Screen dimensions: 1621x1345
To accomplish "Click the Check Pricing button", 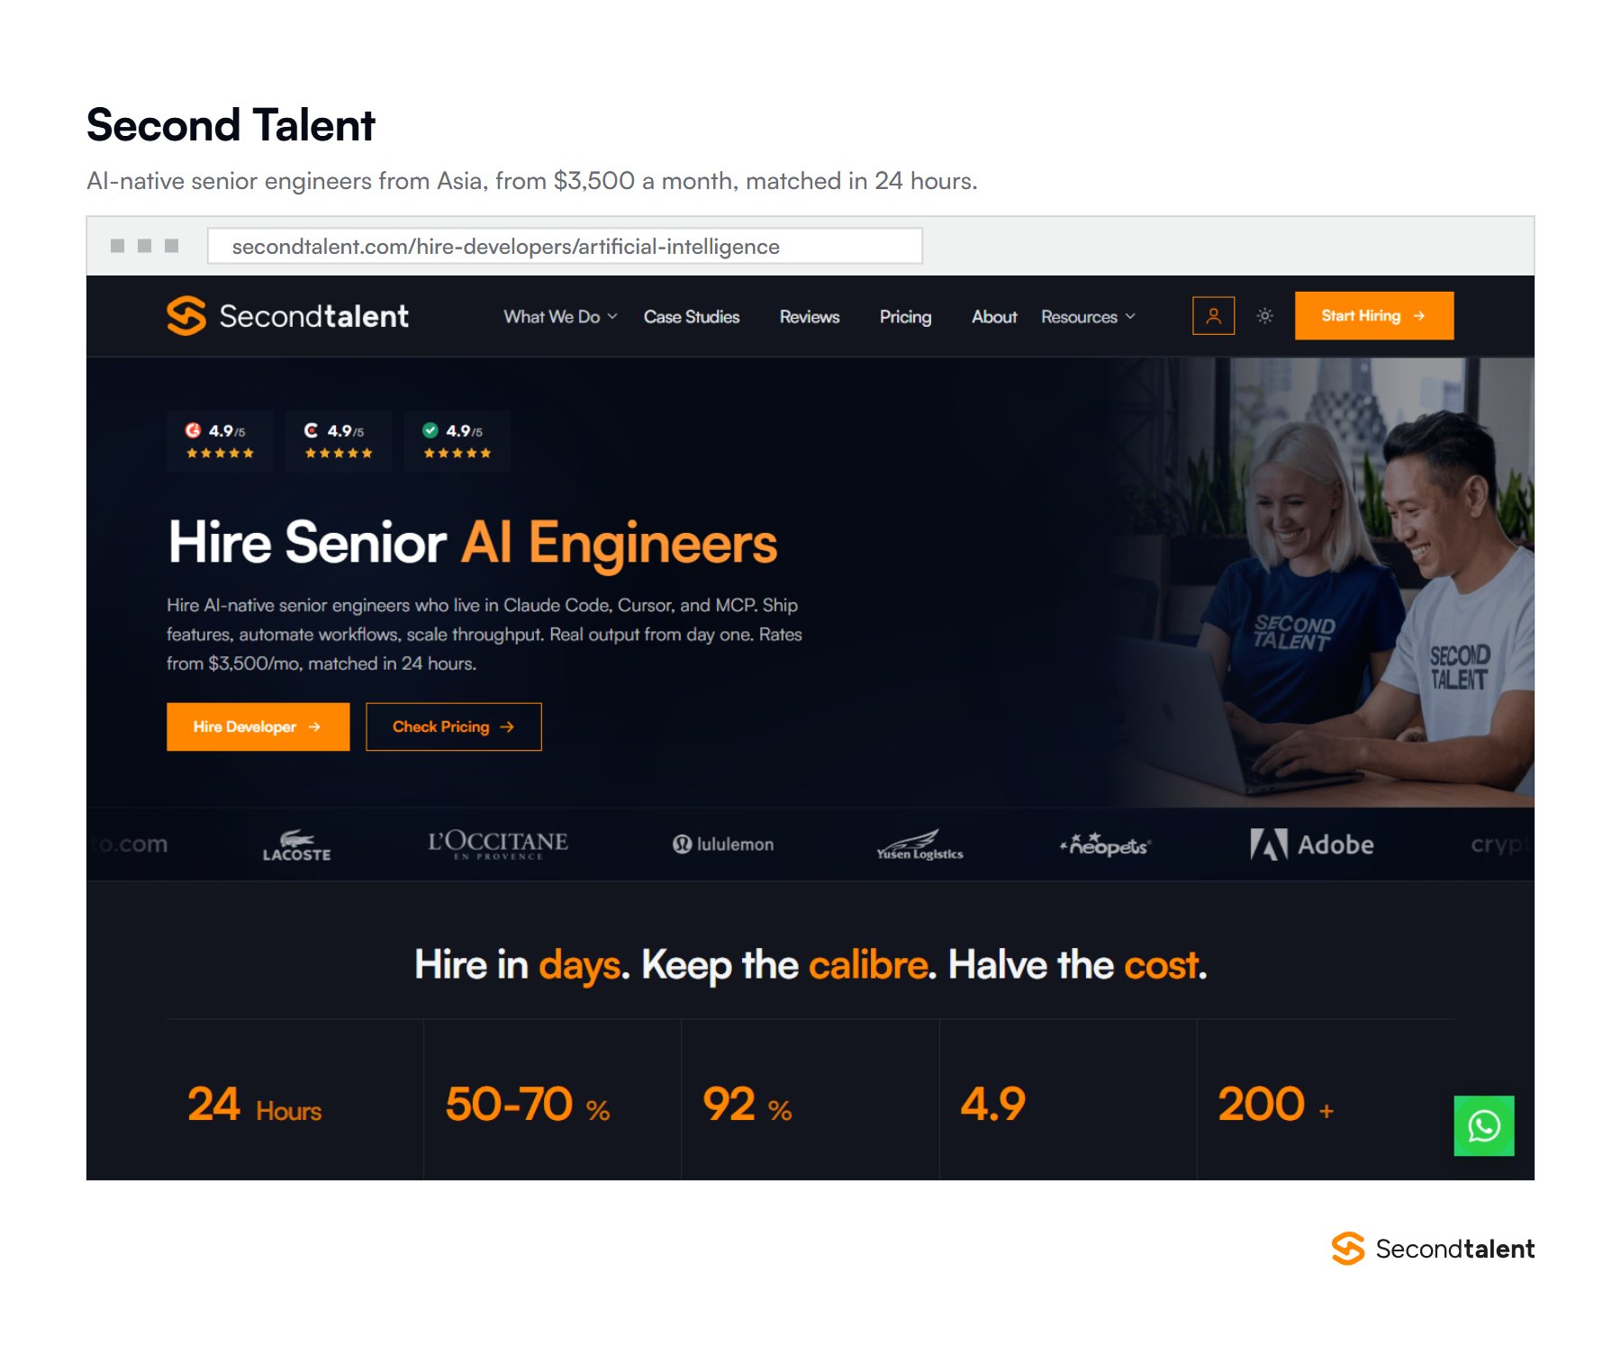I will 454,727.
